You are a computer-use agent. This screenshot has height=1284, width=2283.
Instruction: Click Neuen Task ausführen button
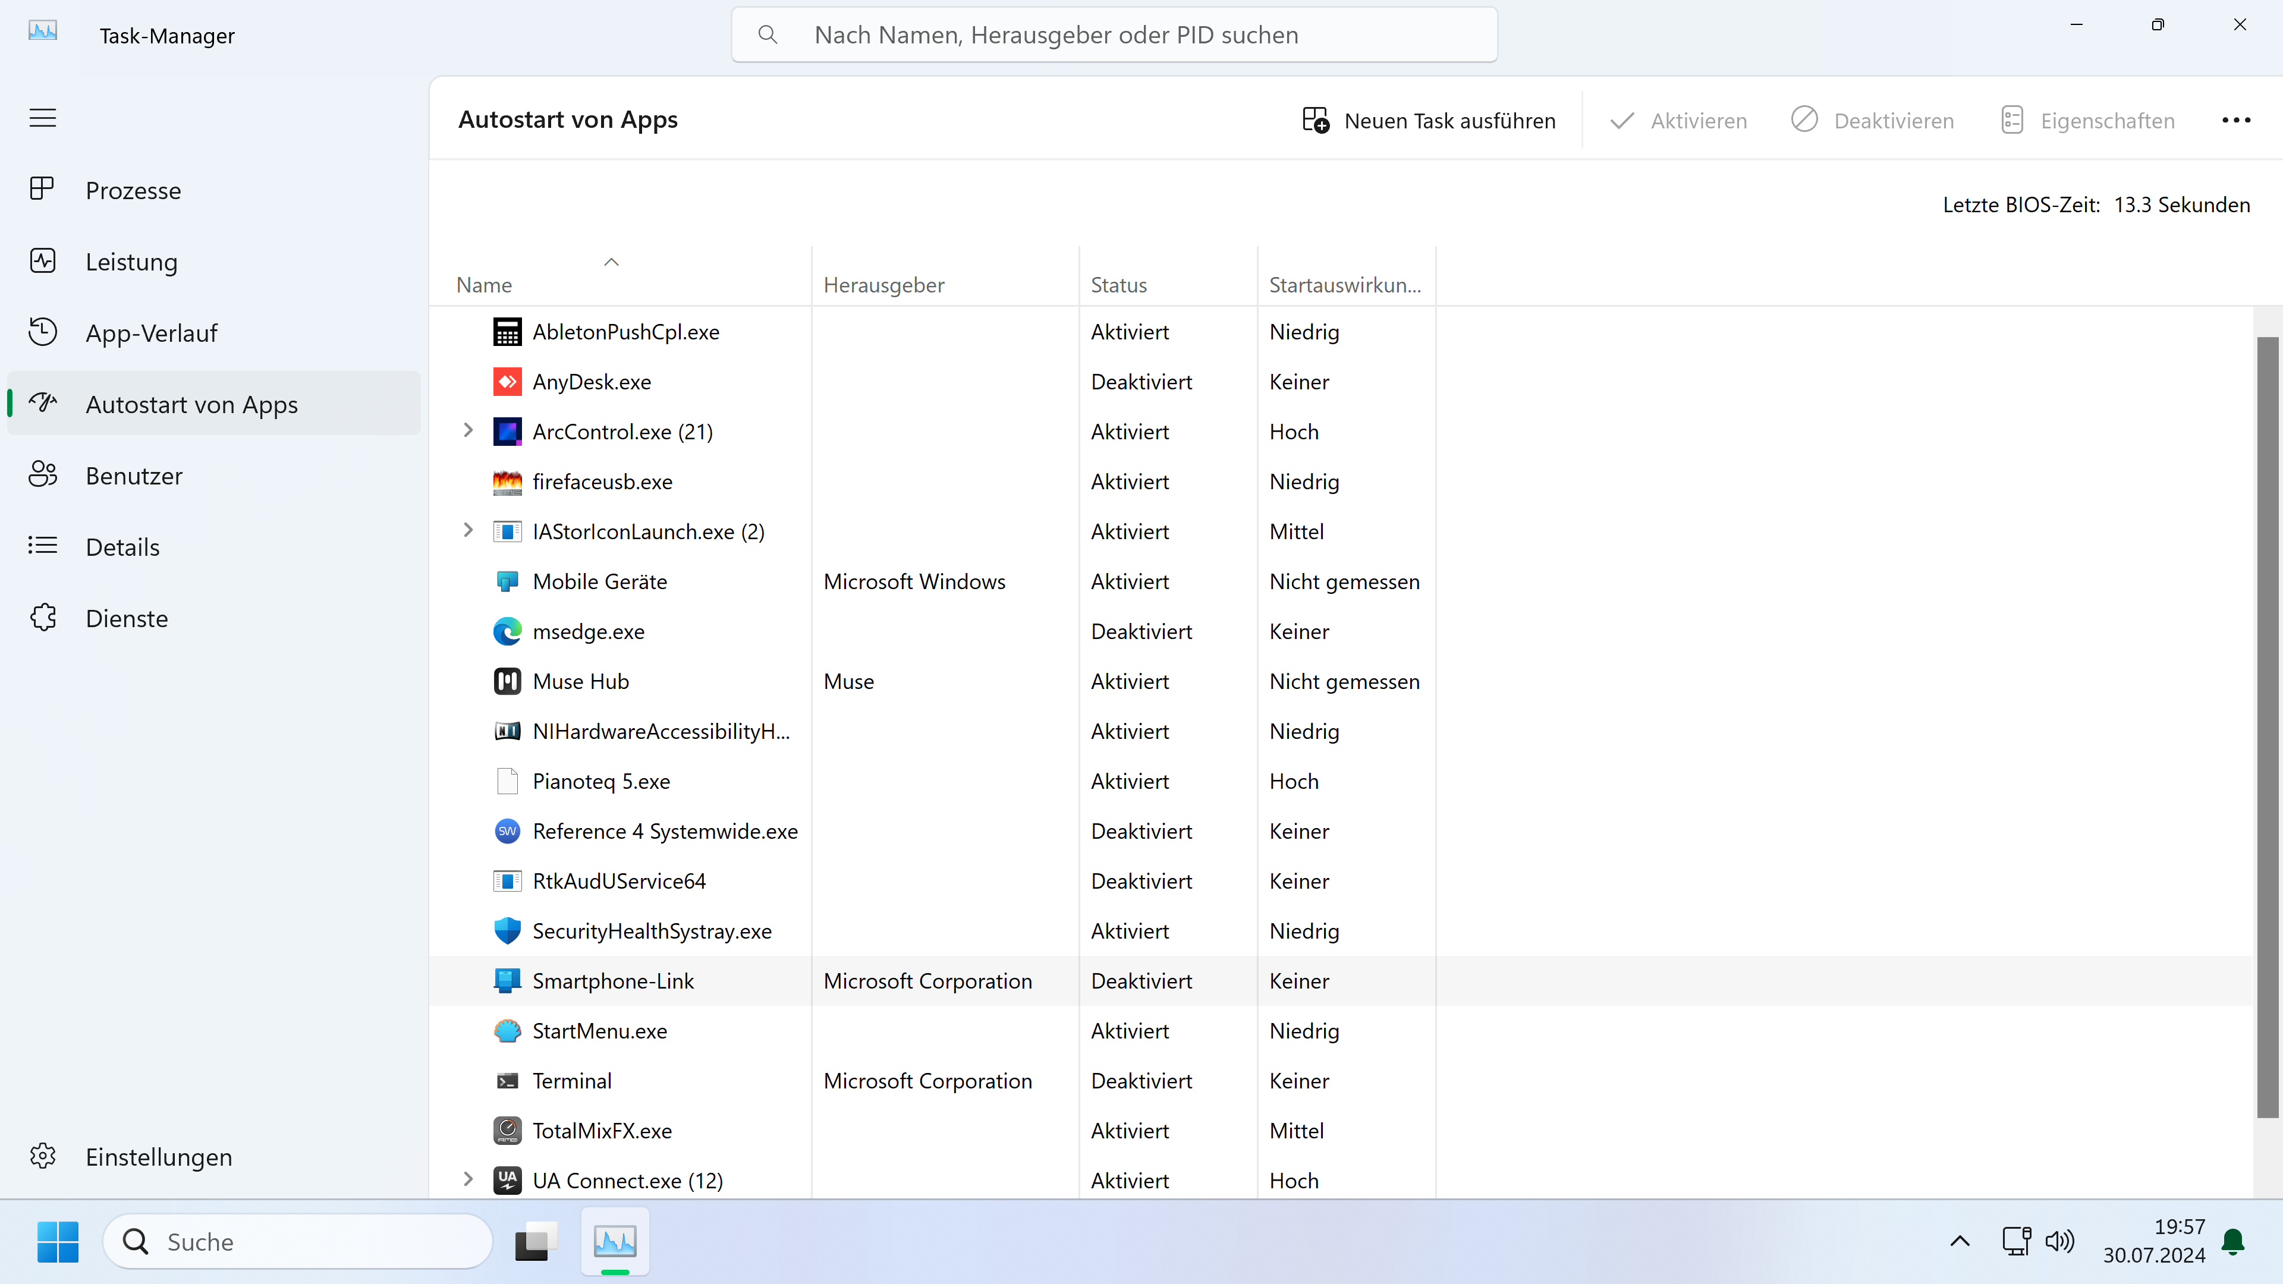pos(1429,121)
